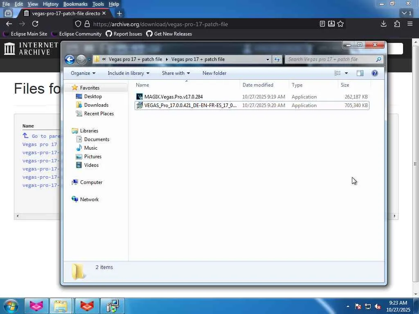Open the Firefox File menu

click(6, 4)
